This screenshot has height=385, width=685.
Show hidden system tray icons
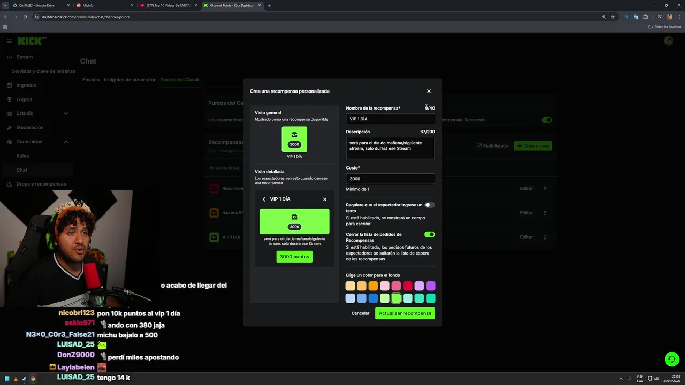point(621,379)
